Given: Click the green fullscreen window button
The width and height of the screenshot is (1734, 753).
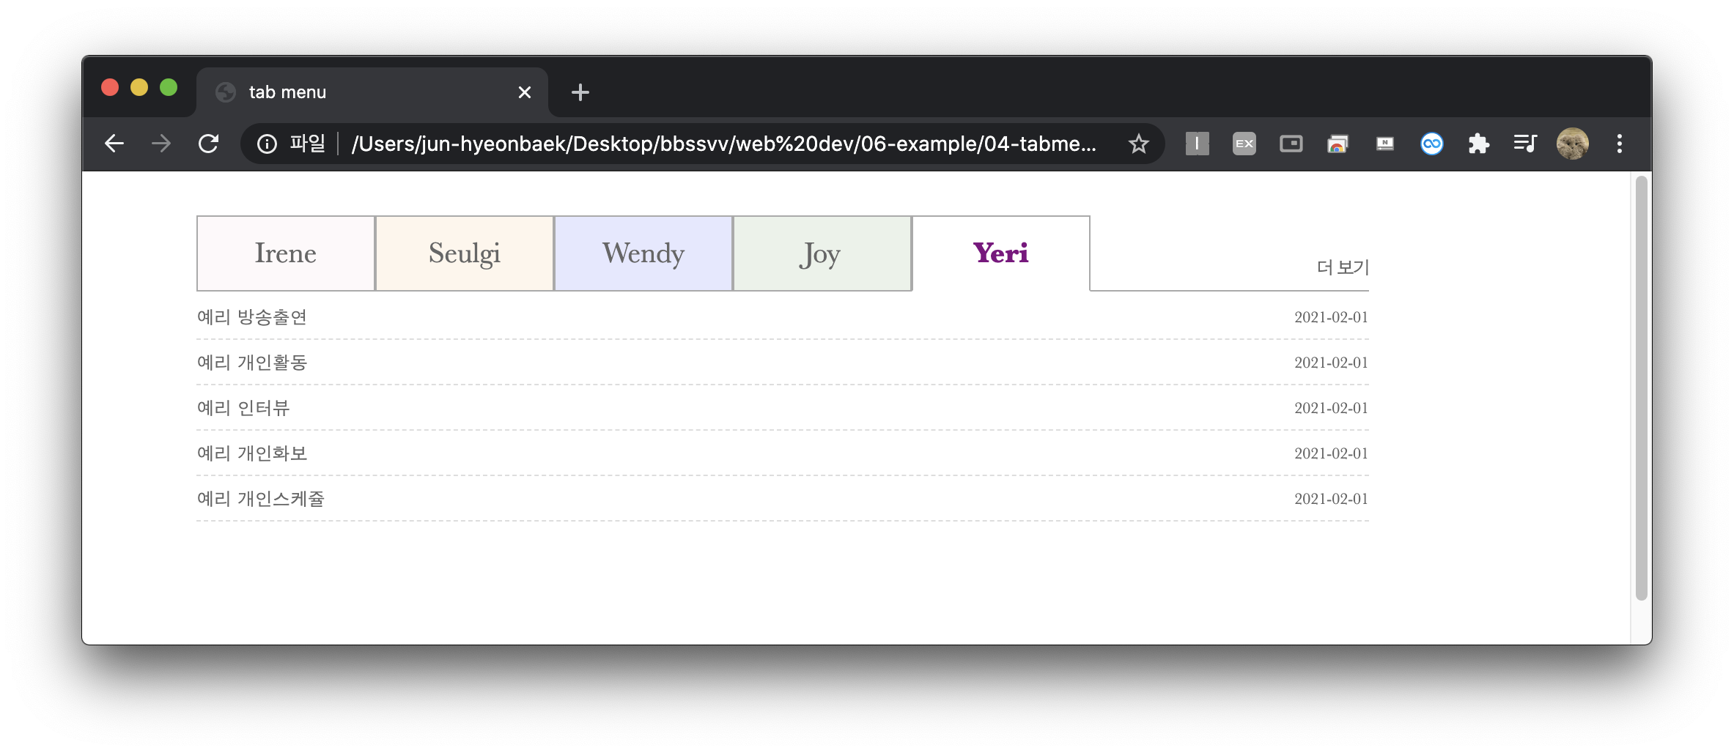Looking at the screenshot, I should coord(169,88).
